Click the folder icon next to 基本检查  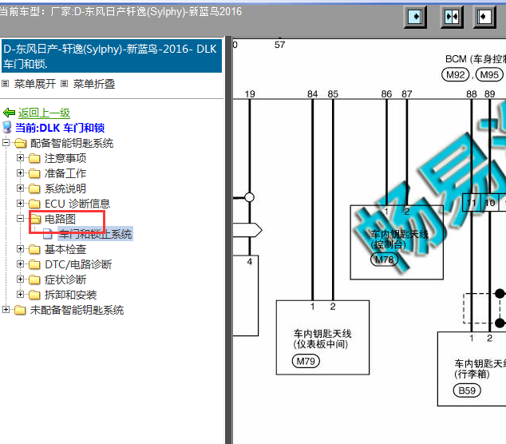[34, 249]
